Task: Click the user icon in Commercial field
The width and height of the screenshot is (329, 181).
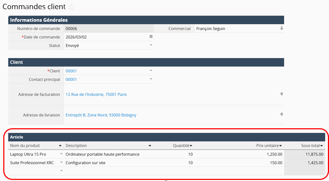Action: click(x=282, y=28)
